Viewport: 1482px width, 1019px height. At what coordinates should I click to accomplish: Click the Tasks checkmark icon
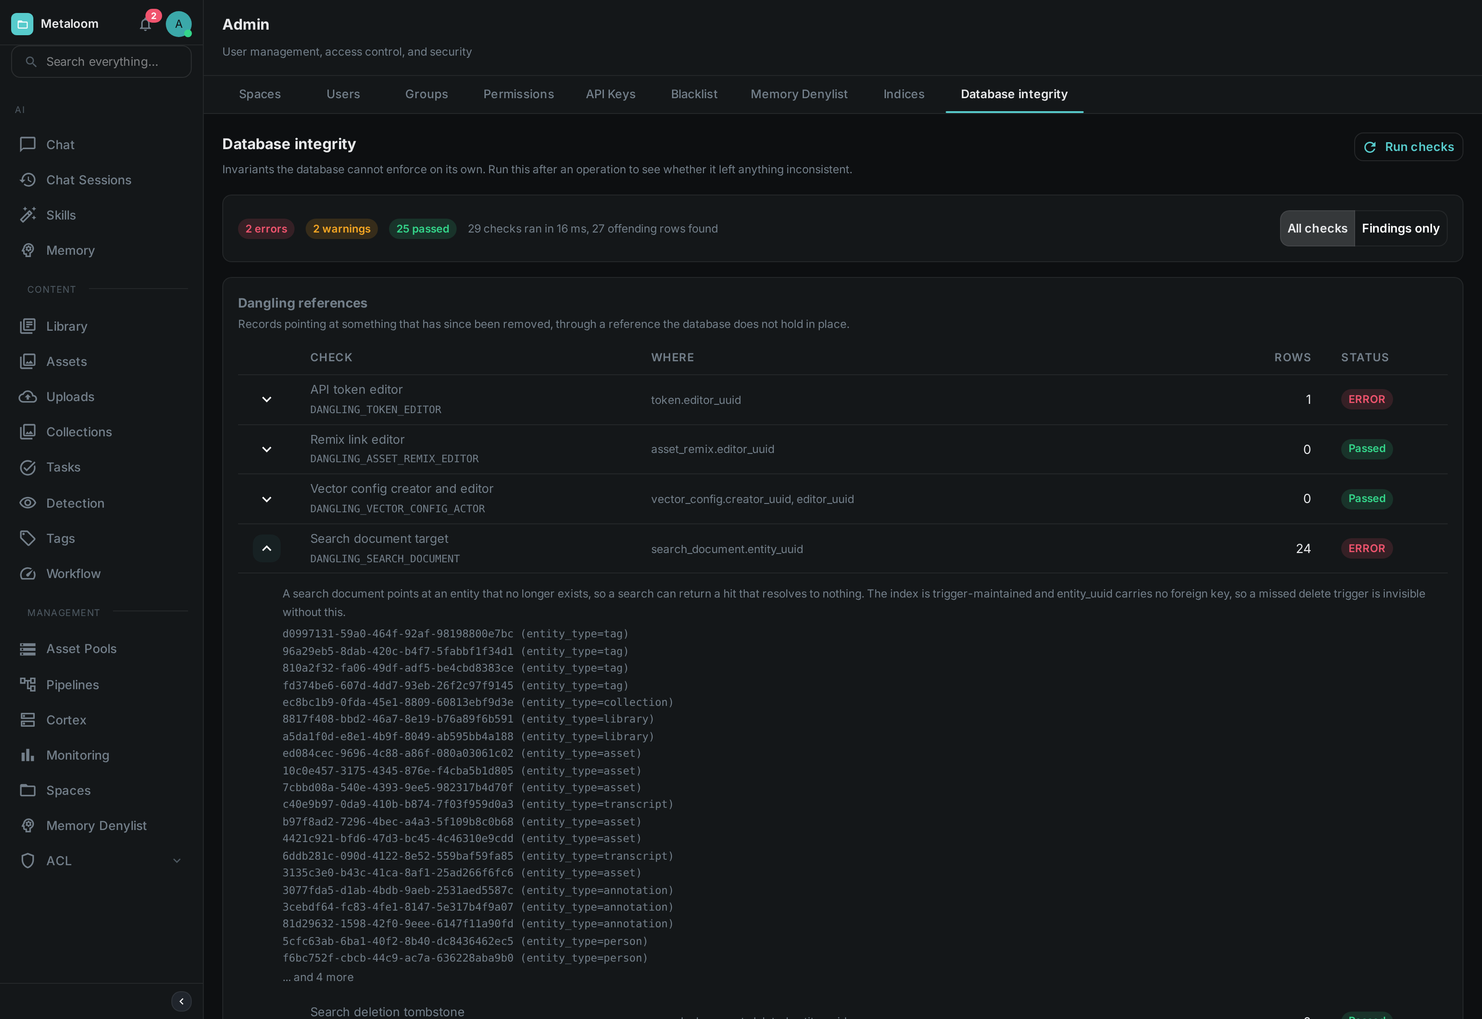click(27, 467)
